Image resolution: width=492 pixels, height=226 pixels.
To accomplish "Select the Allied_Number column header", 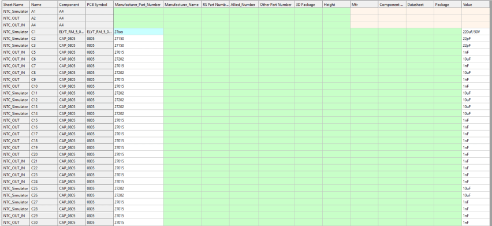I will [x=244, y=5].
